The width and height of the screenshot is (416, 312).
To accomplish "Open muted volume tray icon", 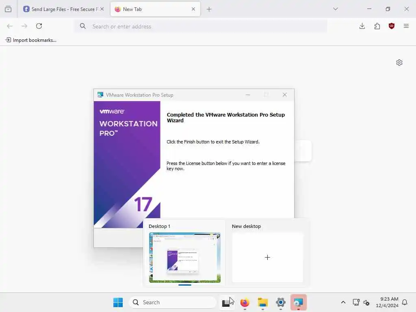I will 367,302.
